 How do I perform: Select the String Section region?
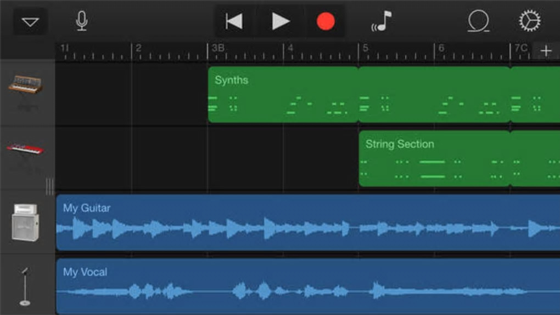click(434, 158)
